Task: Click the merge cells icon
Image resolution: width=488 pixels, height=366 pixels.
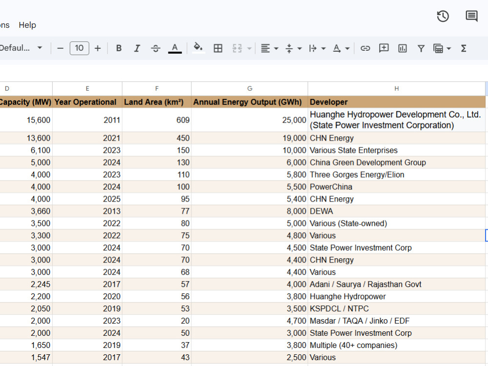Action: pyautogui.click(x=237, y=48)
